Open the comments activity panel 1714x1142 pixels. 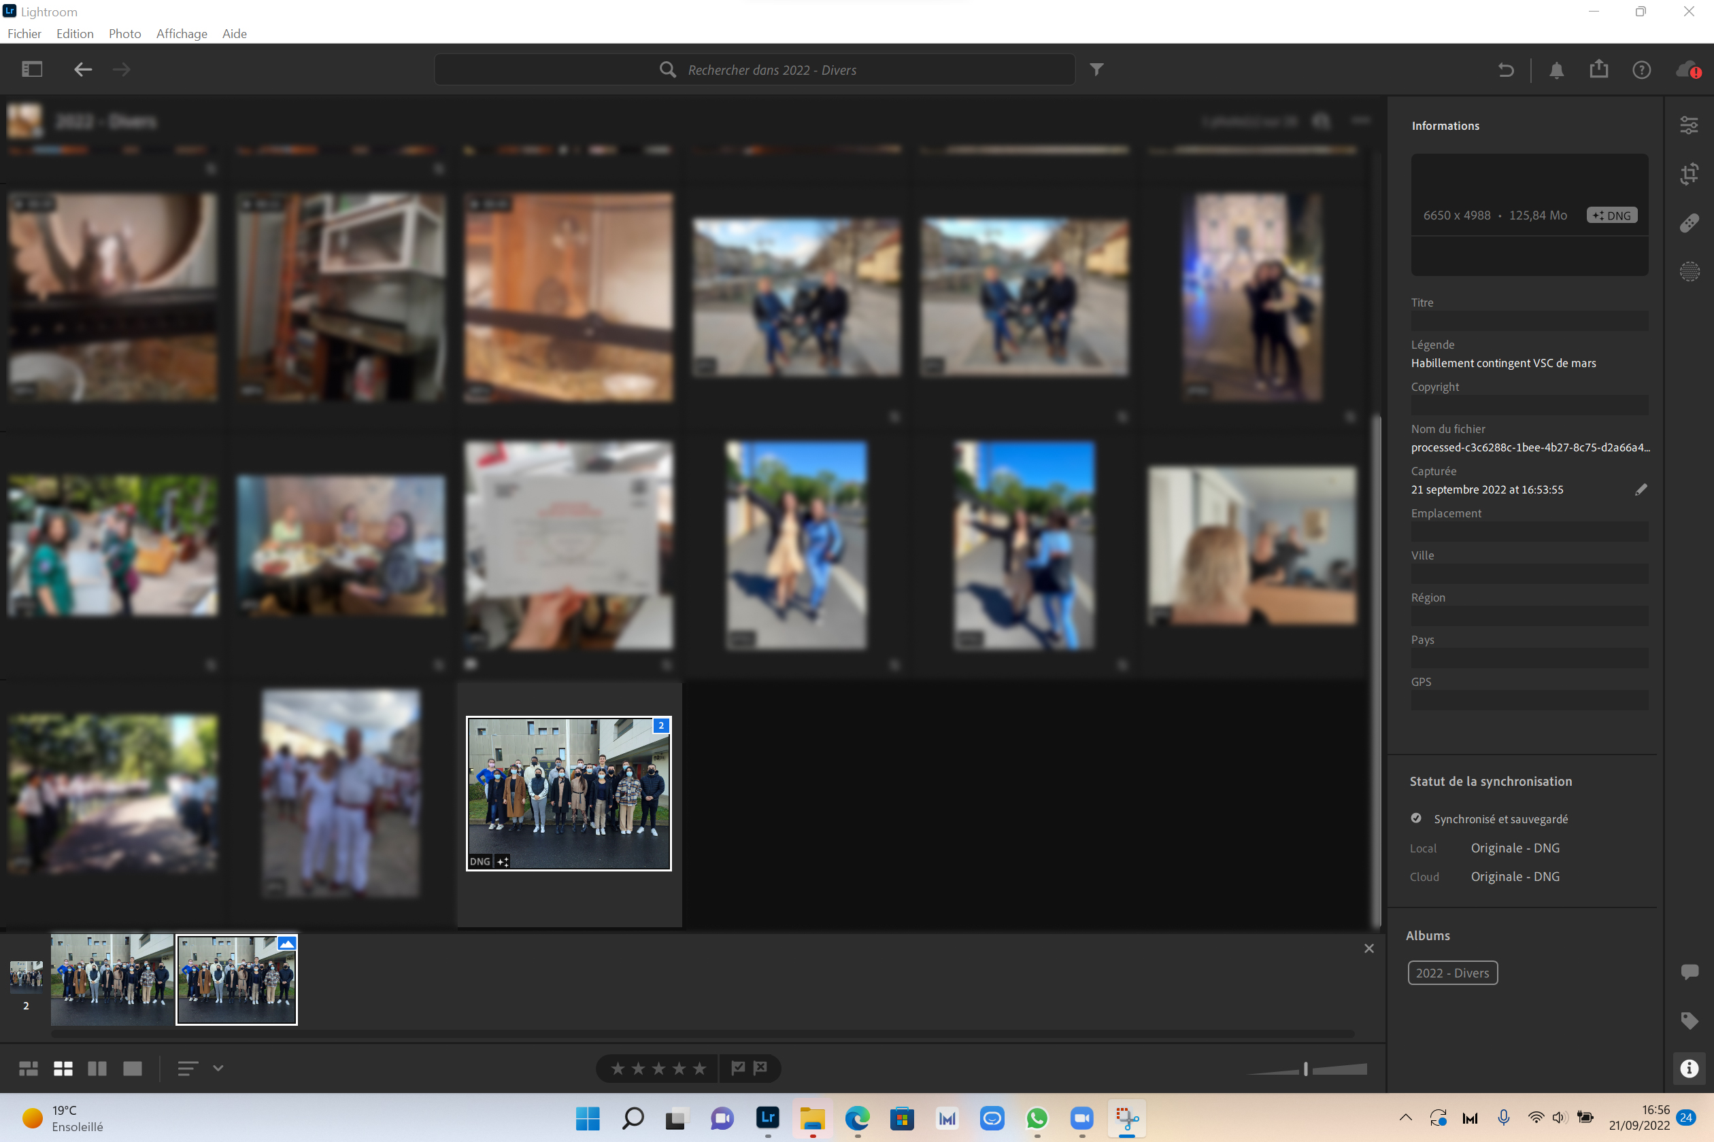(x=1690, y=971)
